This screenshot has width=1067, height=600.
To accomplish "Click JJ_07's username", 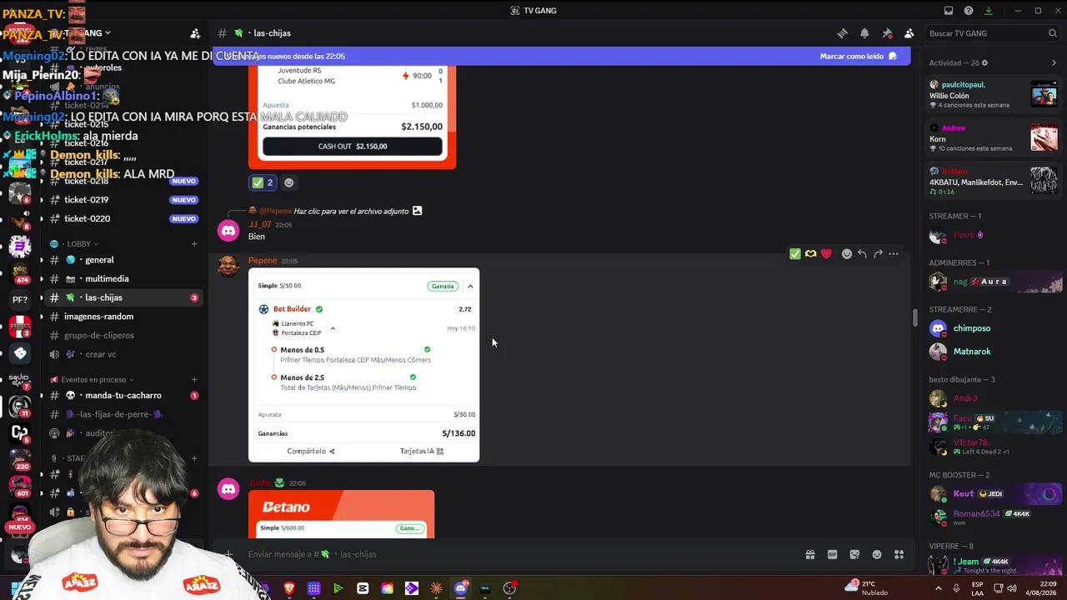I will point(260,224).
